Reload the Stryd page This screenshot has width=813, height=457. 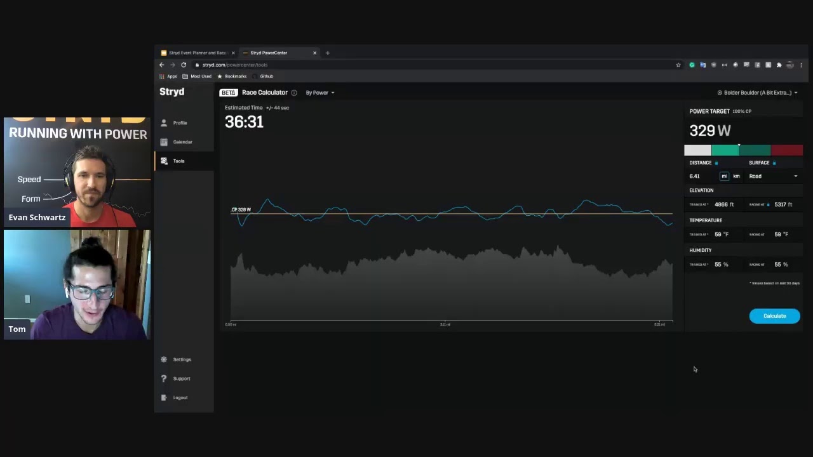tap(184, 65)
